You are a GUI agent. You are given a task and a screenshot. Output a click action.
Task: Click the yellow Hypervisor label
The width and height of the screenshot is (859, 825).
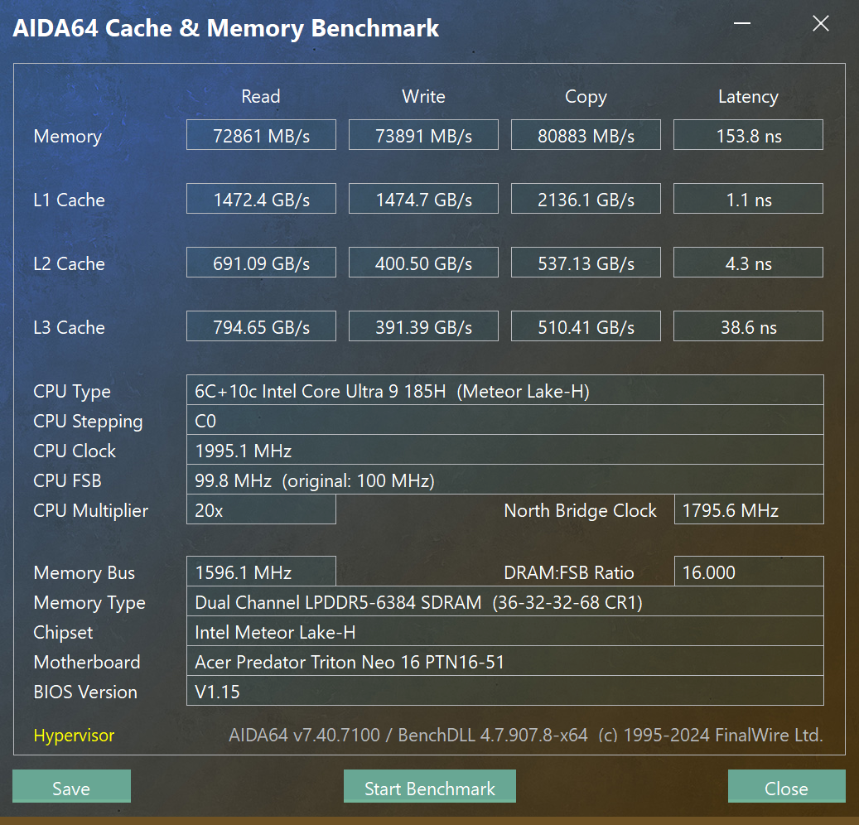tap(74, 736)
